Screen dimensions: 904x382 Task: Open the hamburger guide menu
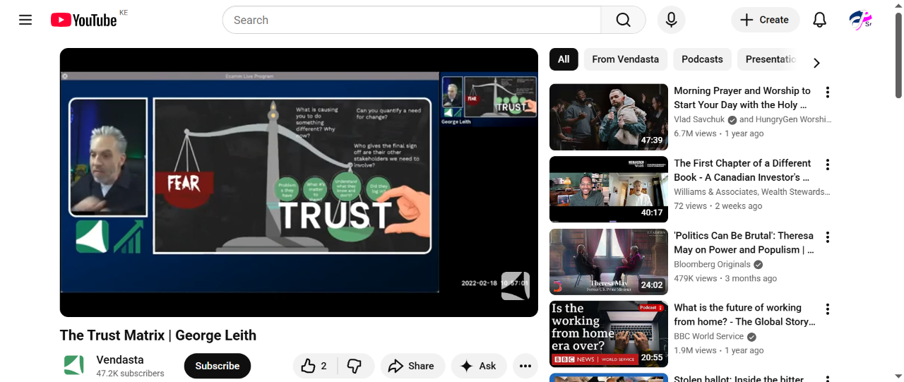25,20
